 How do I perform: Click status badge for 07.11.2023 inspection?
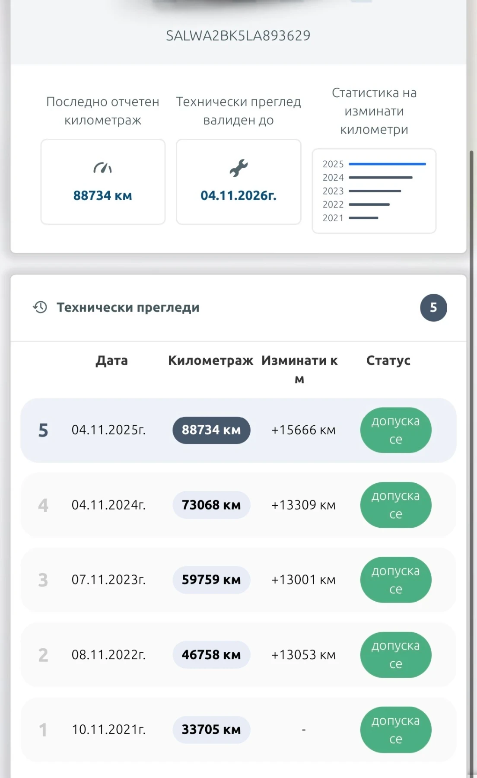click(396, 580)
